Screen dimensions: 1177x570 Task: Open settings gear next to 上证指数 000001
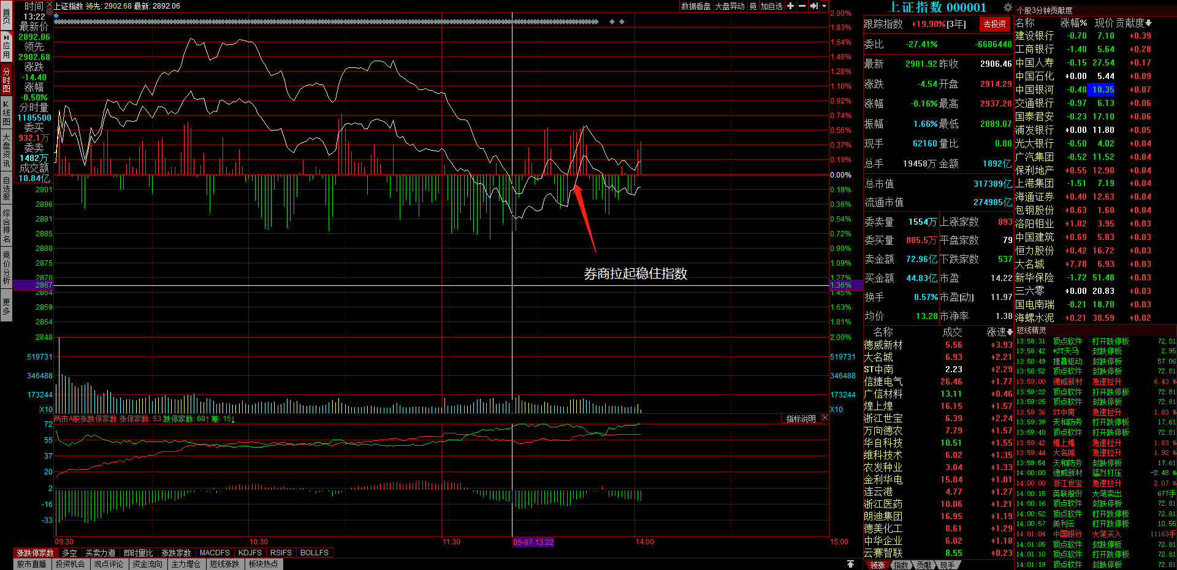coord(1008,7)
